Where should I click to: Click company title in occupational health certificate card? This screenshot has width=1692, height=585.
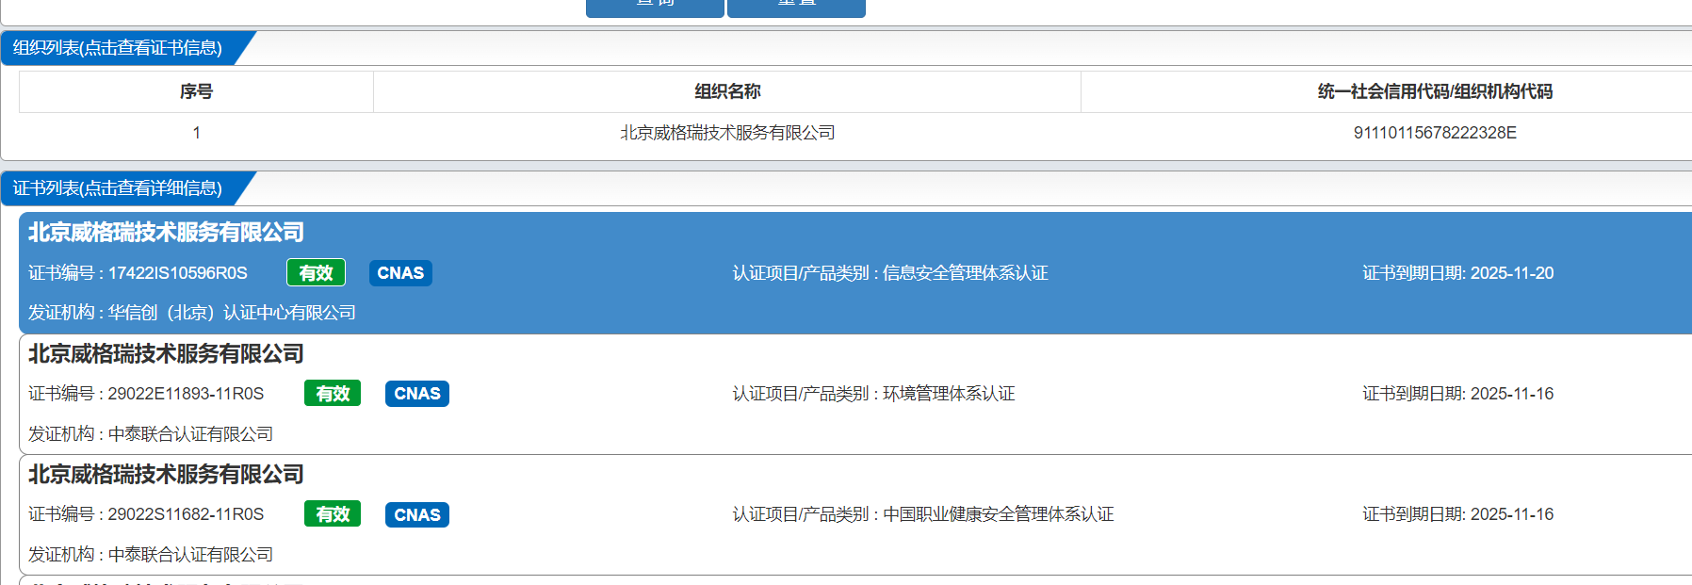tap(166, 475)
